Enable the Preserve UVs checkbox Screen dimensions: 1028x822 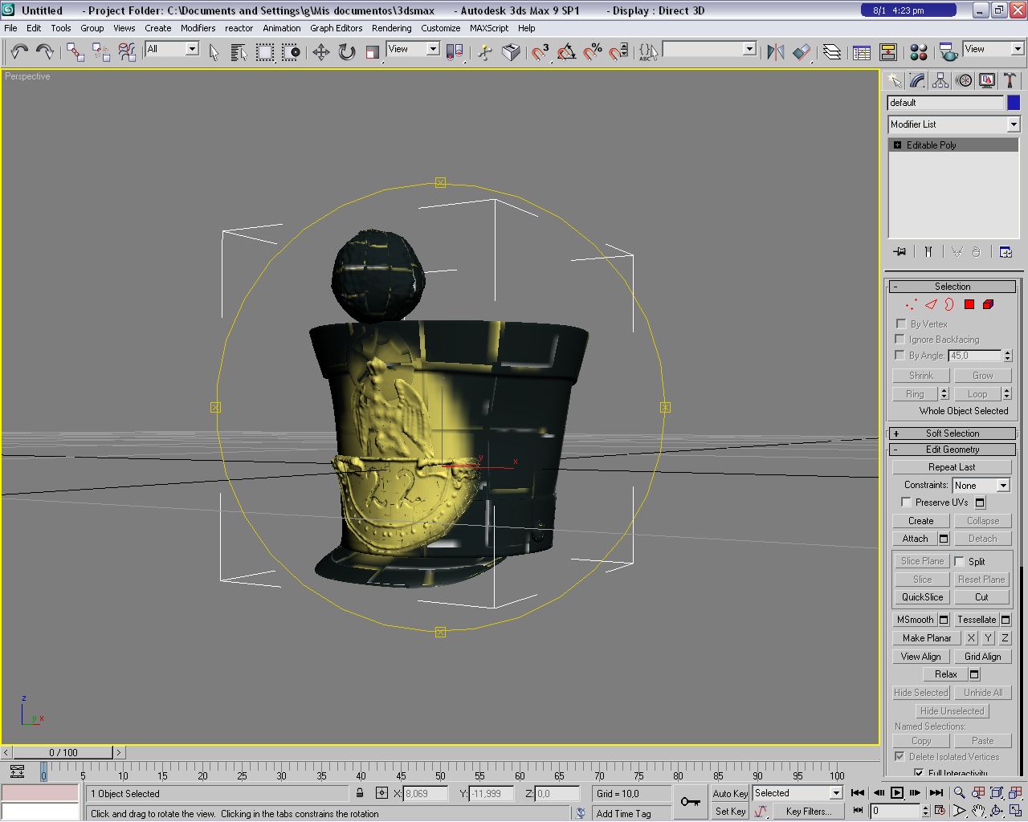click(906, 502)
